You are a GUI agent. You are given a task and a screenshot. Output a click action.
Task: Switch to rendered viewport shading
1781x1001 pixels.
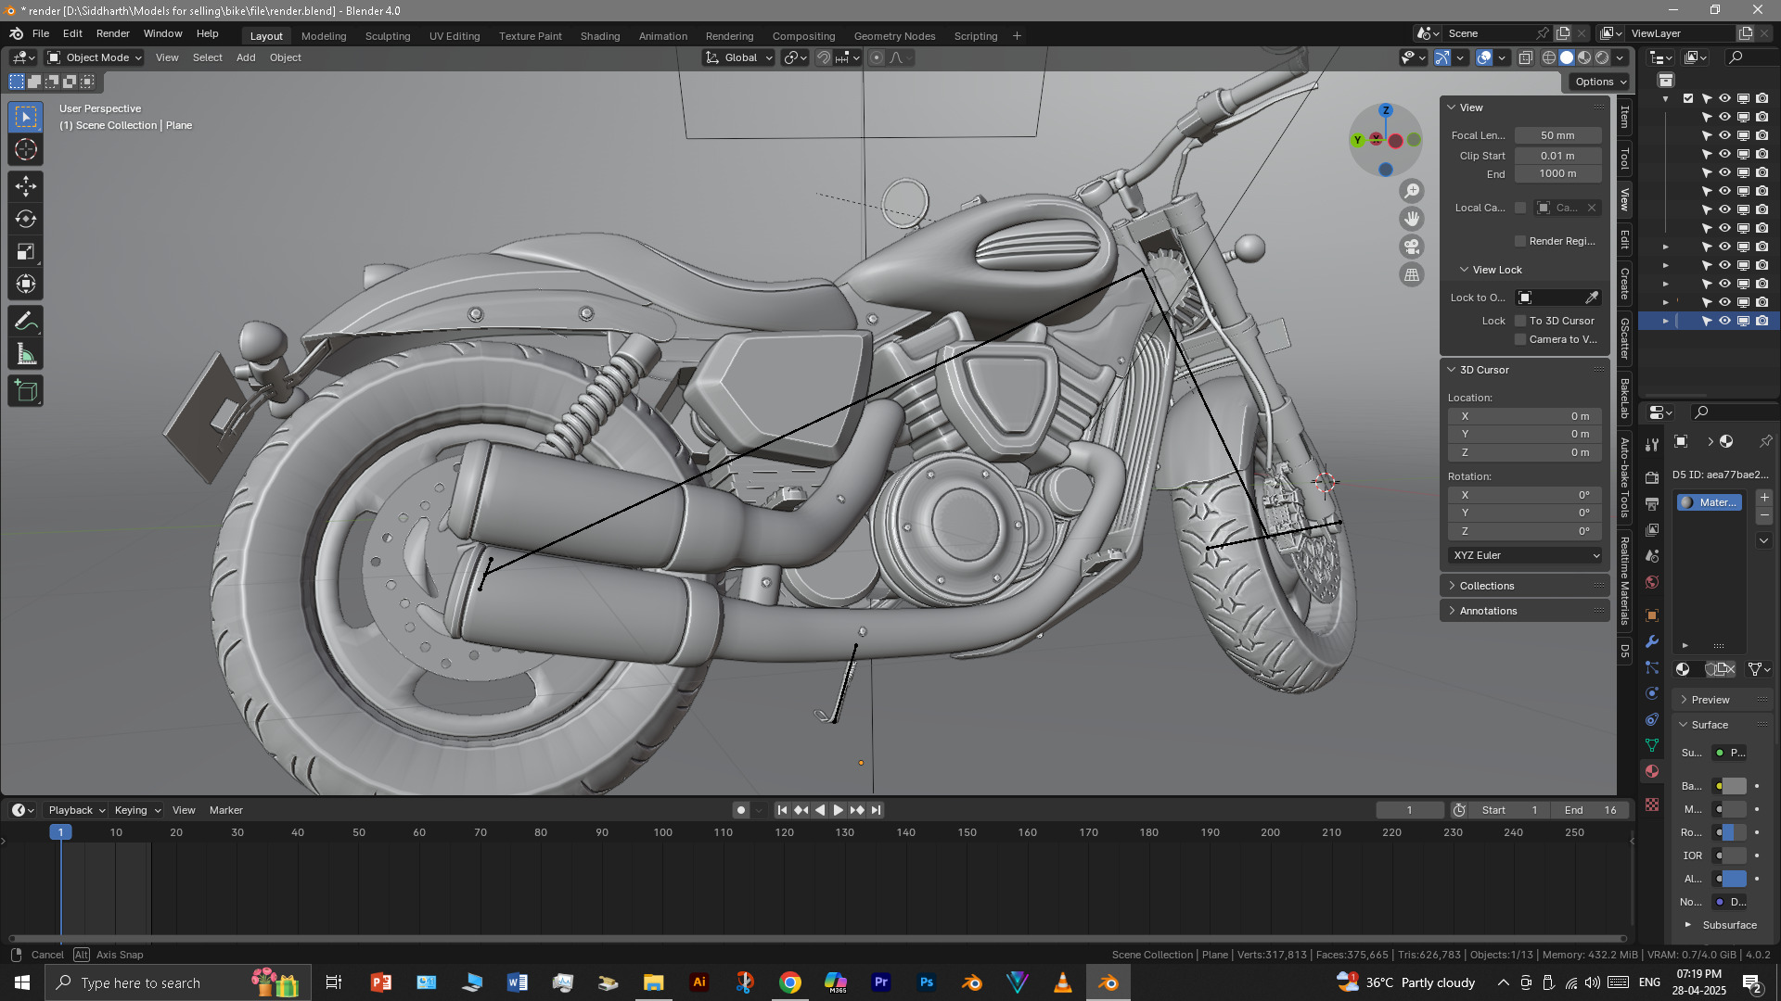pyautogui.click(x=1602, y=57)
